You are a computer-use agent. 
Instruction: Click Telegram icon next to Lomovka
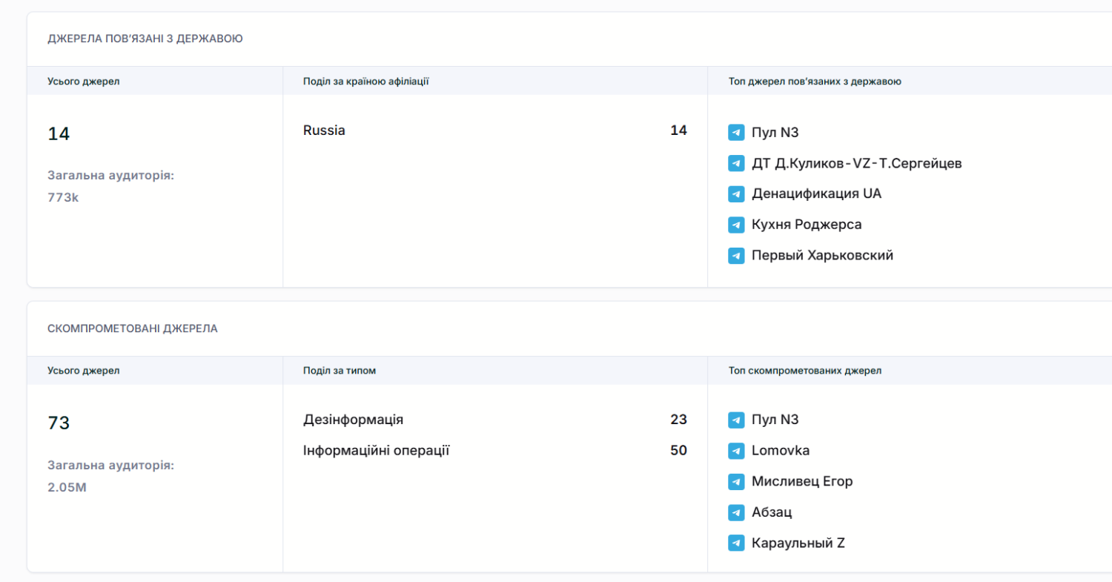click(735, 451)
